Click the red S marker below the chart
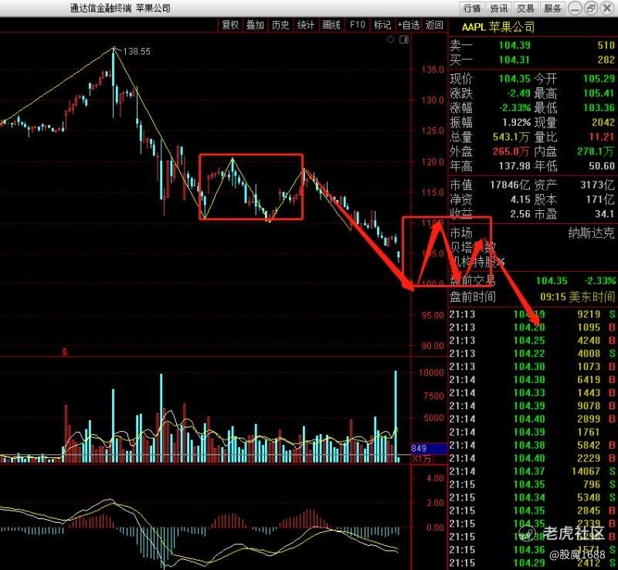 64,352
